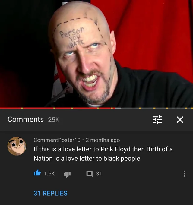The width and height of the screenshot is (193, 205).
Task: Close the Comments panel
Action: coord(180,120)
